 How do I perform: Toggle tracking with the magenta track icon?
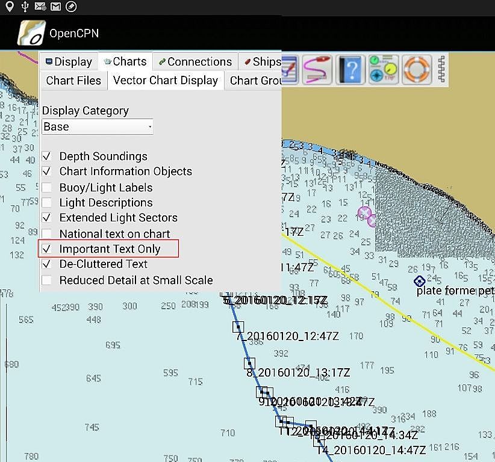click(317, 70)
